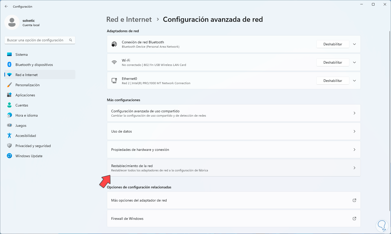
Task: Click the Windows Update refresh icon
Action: pos(9,156)
